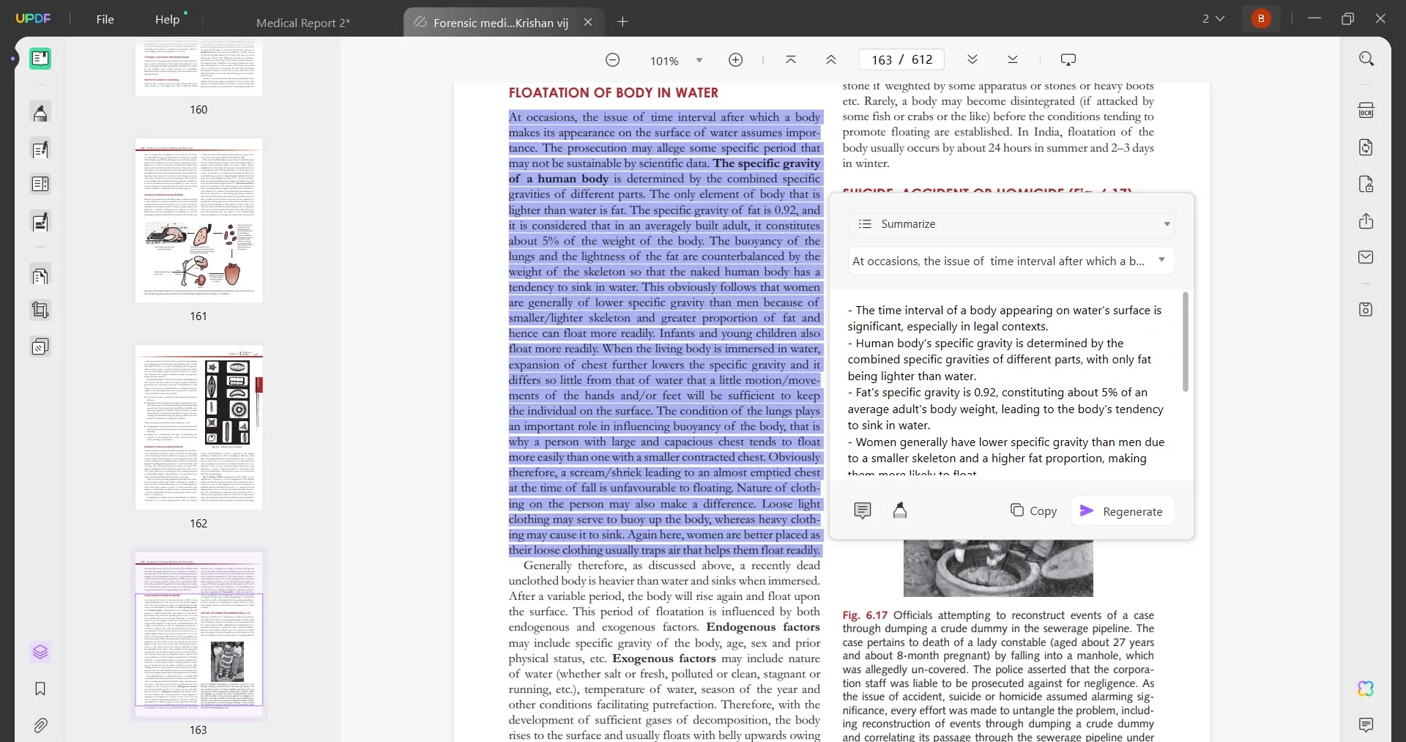Select page 163 thumbnail
This screenshot has height=742, width=1406.
198,634
